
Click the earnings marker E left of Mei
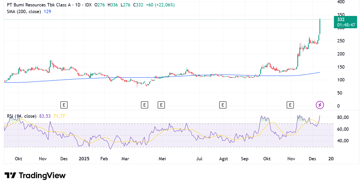(x=144, y=105)
